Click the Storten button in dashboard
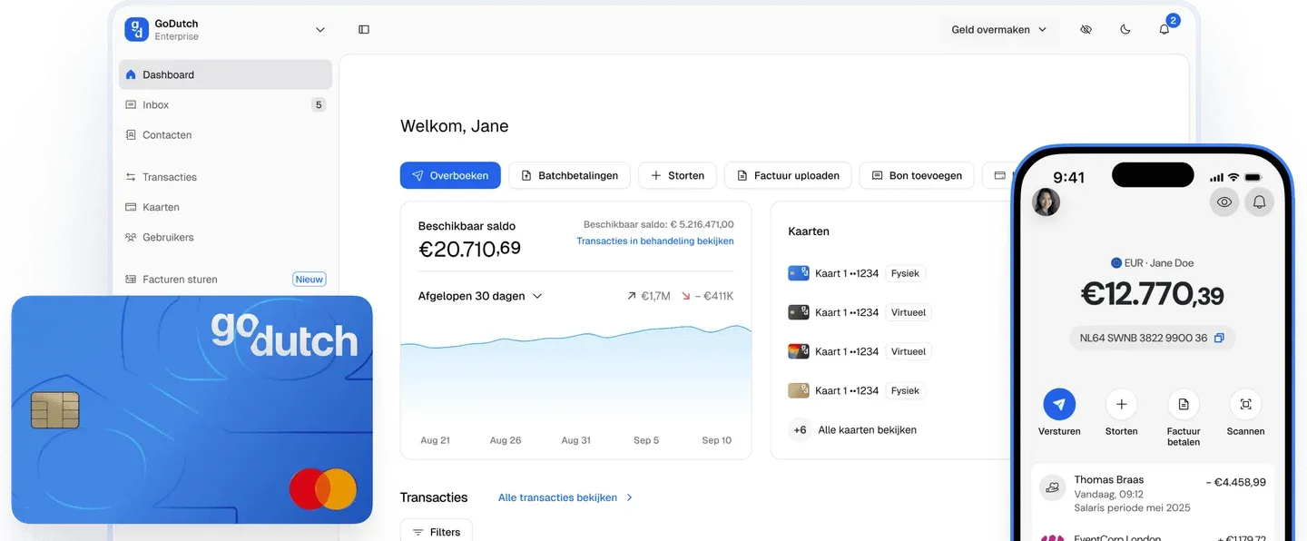Screen dimensions: 1307x541 point(677,175)
